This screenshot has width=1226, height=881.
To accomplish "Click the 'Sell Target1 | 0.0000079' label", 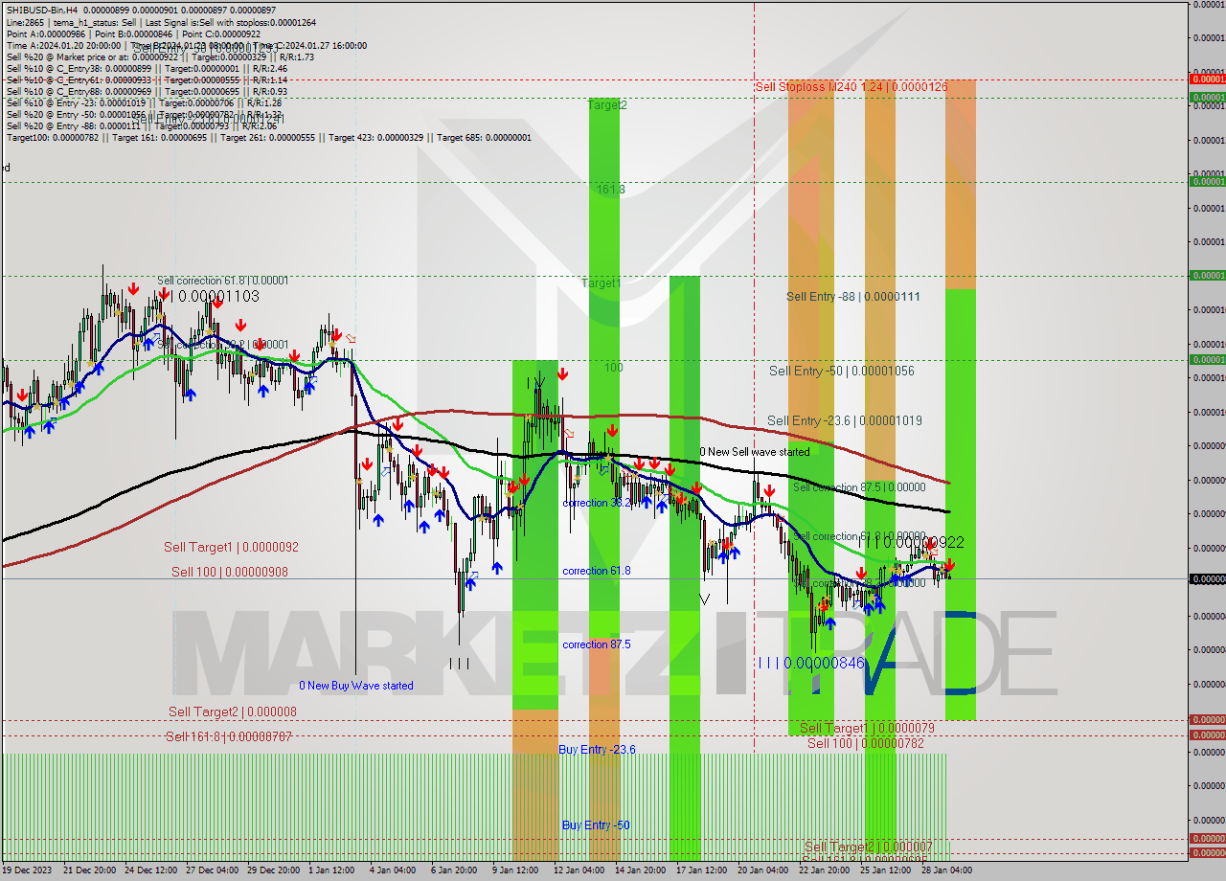I will pos(867,728).
